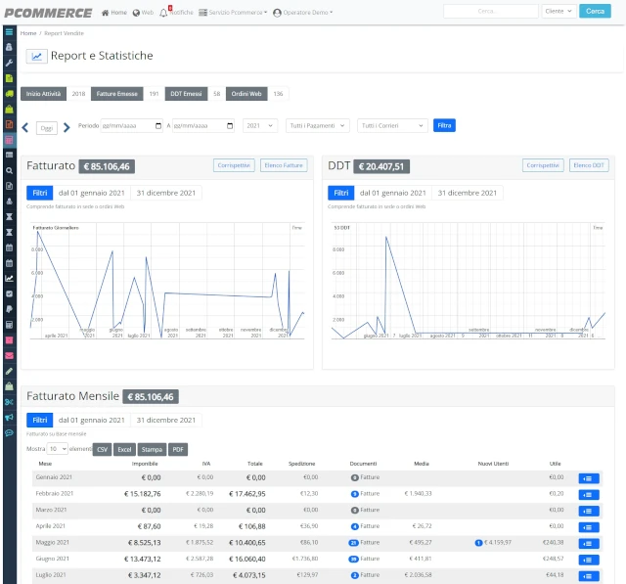This screenshot has width=626, height=584.
Task: Click the PCOMMERCE logo
Action: (x=48, y=13)
